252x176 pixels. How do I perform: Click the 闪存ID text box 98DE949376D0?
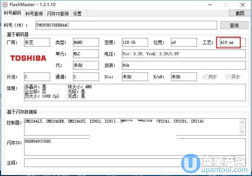pos(132,147)
